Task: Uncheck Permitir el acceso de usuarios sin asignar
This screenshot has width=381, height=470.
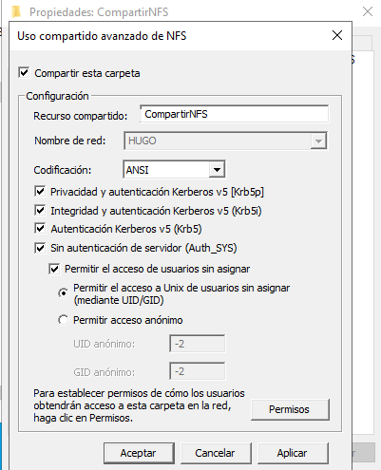Action: [54, 269]
